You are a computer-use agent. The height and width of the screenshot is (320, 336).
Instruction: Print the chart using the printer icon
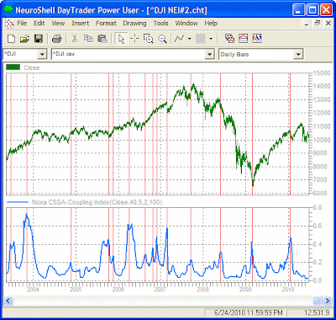pos(56,39)
